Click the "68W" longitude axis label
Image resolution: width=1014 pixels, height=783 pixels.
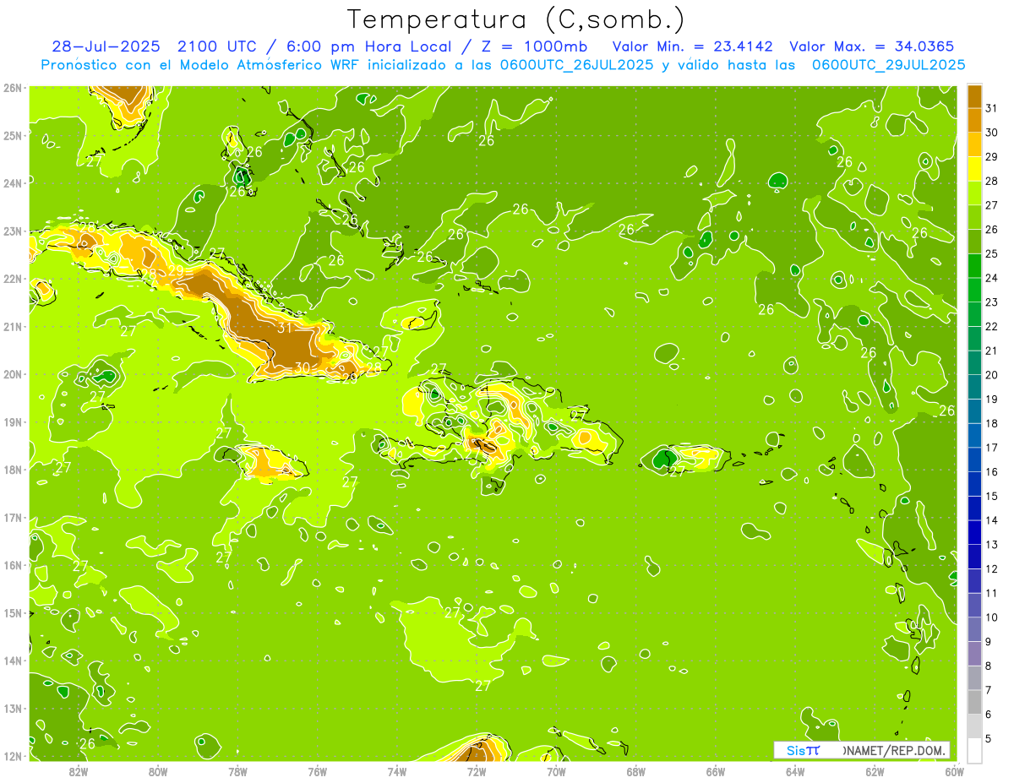pyautogui.click(x=636, y=771)
